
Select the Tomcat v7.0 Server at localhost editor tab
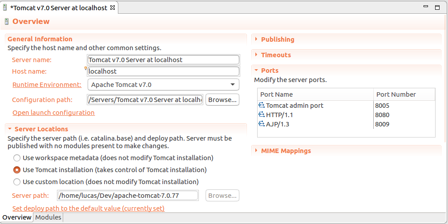tap(59, 8)
